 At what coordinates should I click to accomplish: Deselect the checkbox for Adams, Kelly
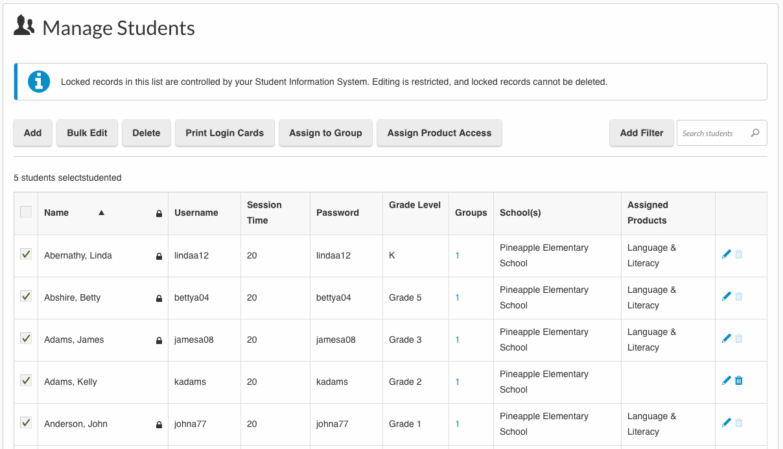pyautogui.click(x=25, y=380)
